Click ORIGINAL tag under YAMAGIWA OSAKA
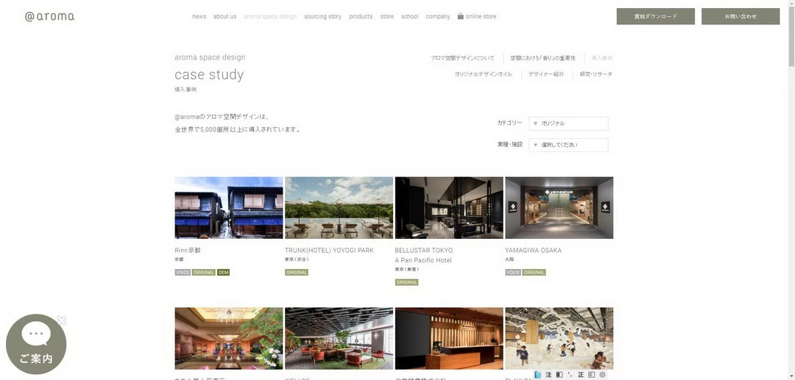Image resolution: width=795 pixels, height=380 pixels. pos(534,272)
